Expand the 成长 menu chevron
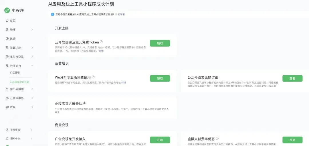The width and height of the screenshot is (309, 146). [x=32, y=107]
